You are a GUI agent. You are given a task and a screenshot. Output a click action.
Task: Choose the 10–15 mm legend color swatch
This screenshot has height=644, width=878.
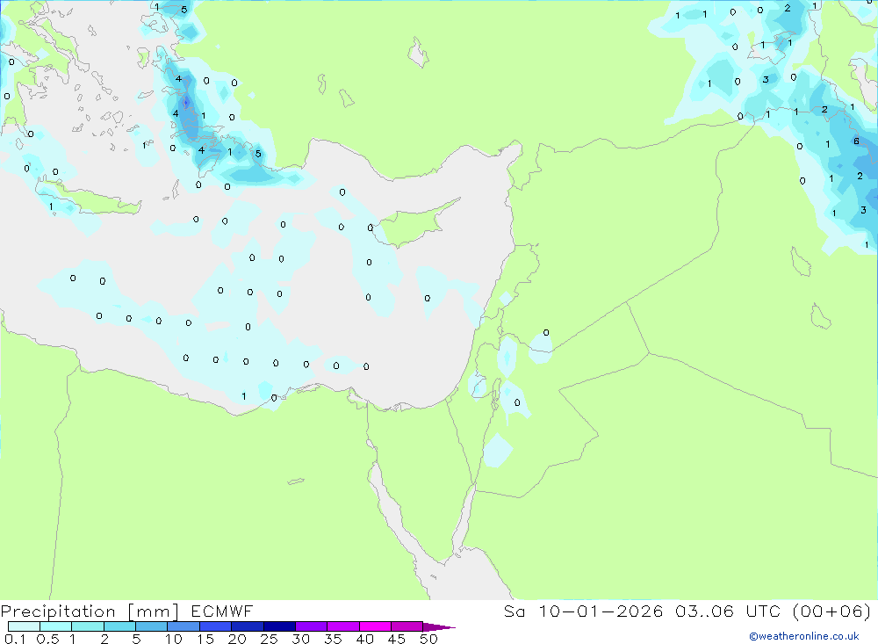(x=184, y=626)
